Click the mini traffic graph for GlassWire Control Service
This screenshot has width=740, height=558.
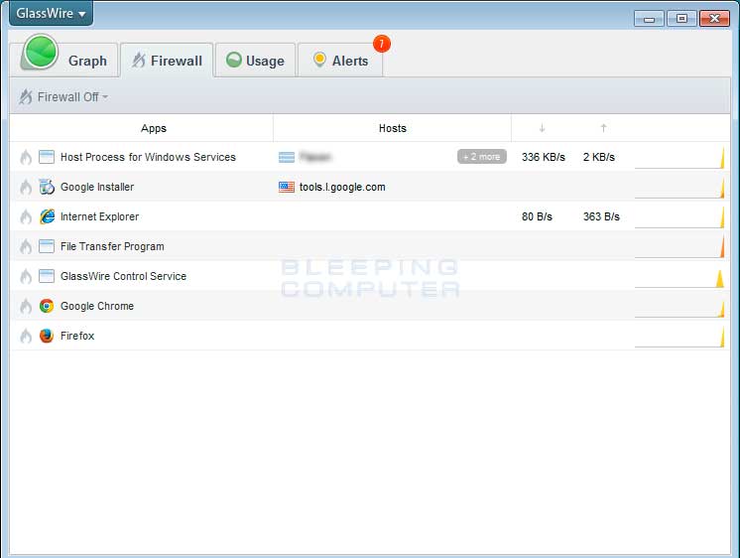[679, 277]
